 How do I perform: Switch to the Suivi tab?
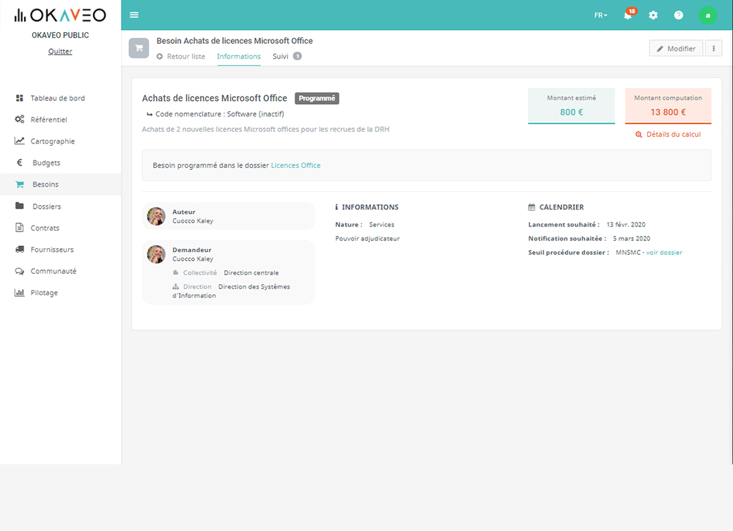pyautogui.click(x=281, y=56)
